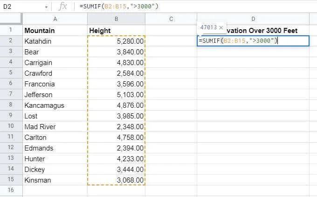Select the Elevation Over 3000 Feet cell
Screen dimensions: 317x197
click(253, 30)
